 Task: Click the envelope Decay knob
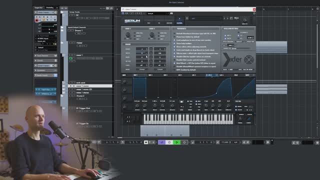tap(154, 105)
